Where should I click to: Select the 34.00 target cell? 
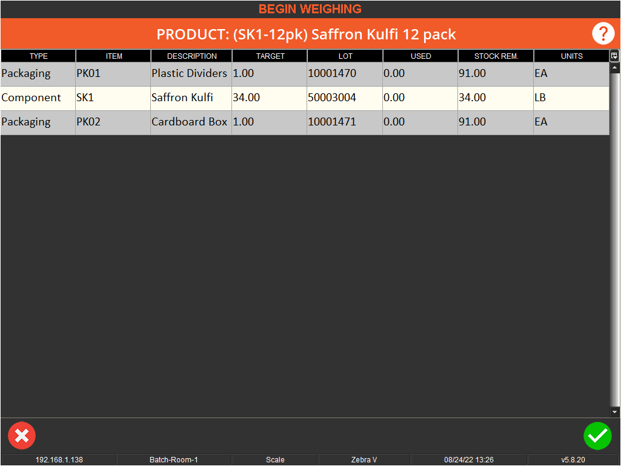point(270,98)
